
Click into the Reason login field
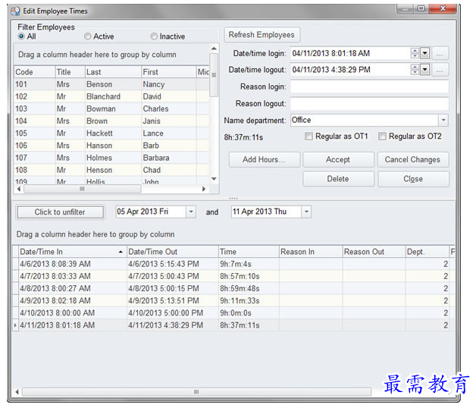tap(368, 87)
